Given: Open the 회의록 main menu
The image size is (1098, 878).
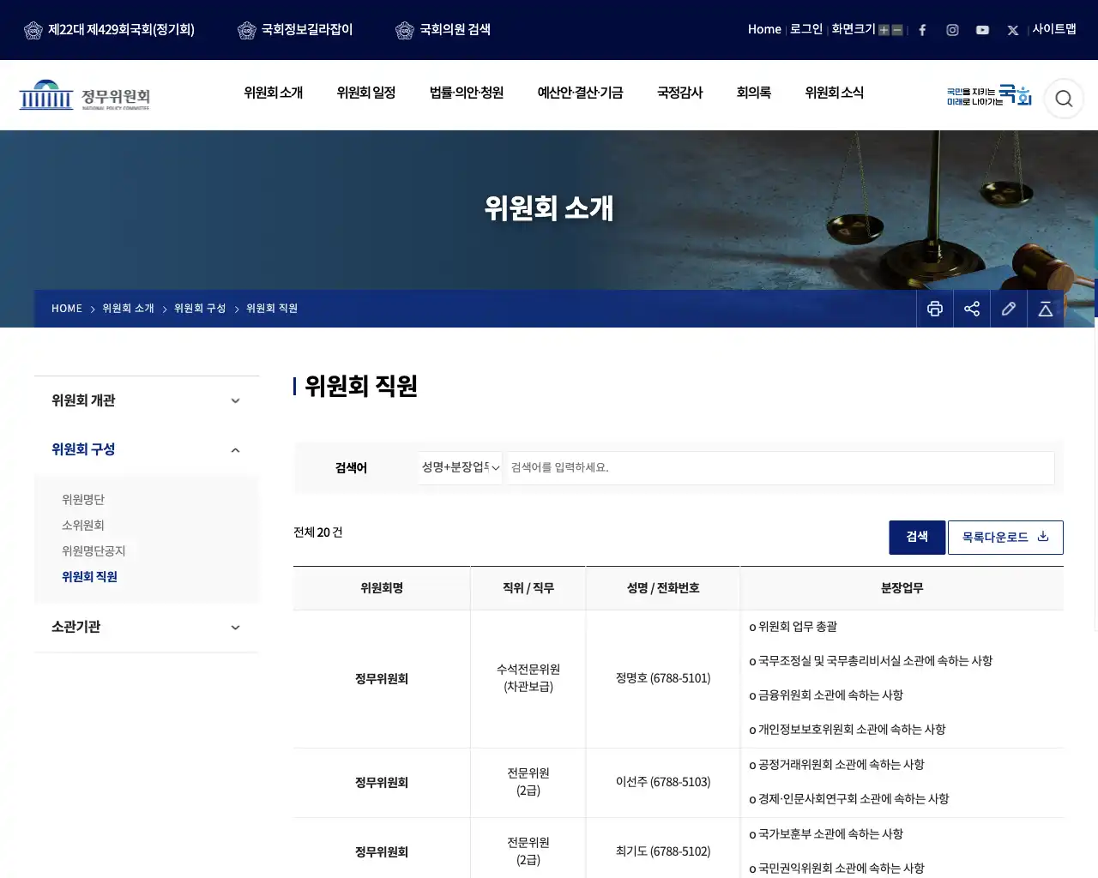Looking at the screenshot, I should click(x=754, y=93).
